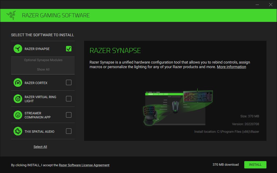Screen dimensions: 277x173
Task: Select THX Spatial Audio entry label
Action: (x=39, y=132)
